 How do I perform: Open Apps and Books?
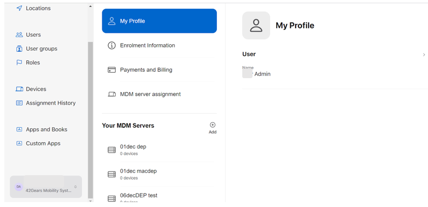[x=46, y=129]
